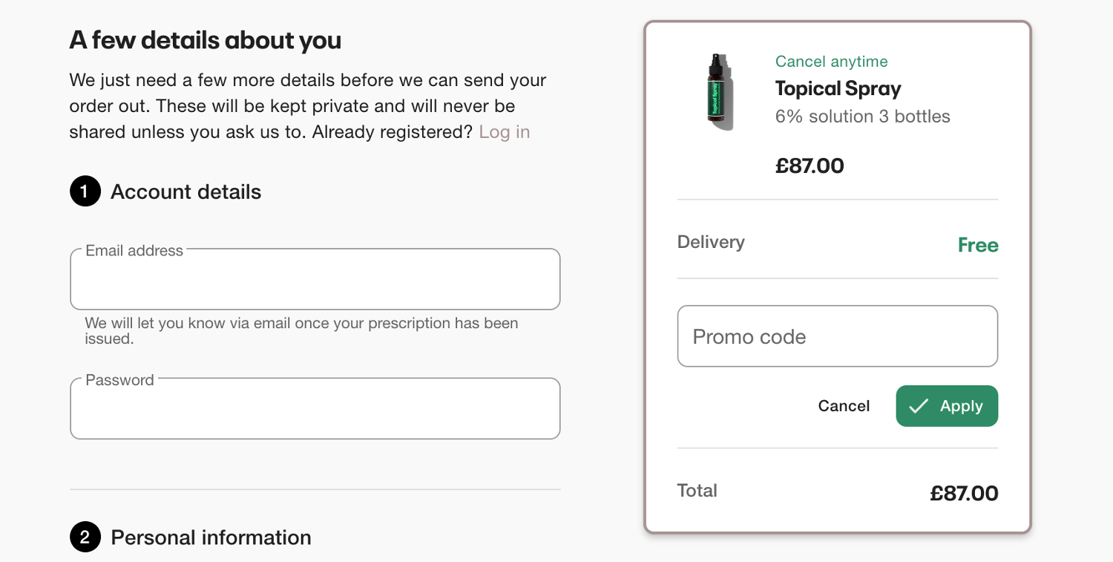Image resolution: width=1113 pixels, height=562 pixels.
Task: Focus the Email address field
Action: (315, 279)
